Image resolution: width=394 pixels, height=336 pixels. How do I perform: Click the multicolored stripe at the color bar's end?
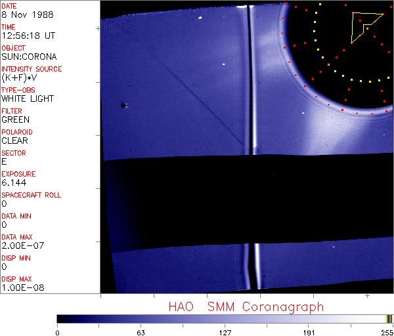(x=389, y=318)
